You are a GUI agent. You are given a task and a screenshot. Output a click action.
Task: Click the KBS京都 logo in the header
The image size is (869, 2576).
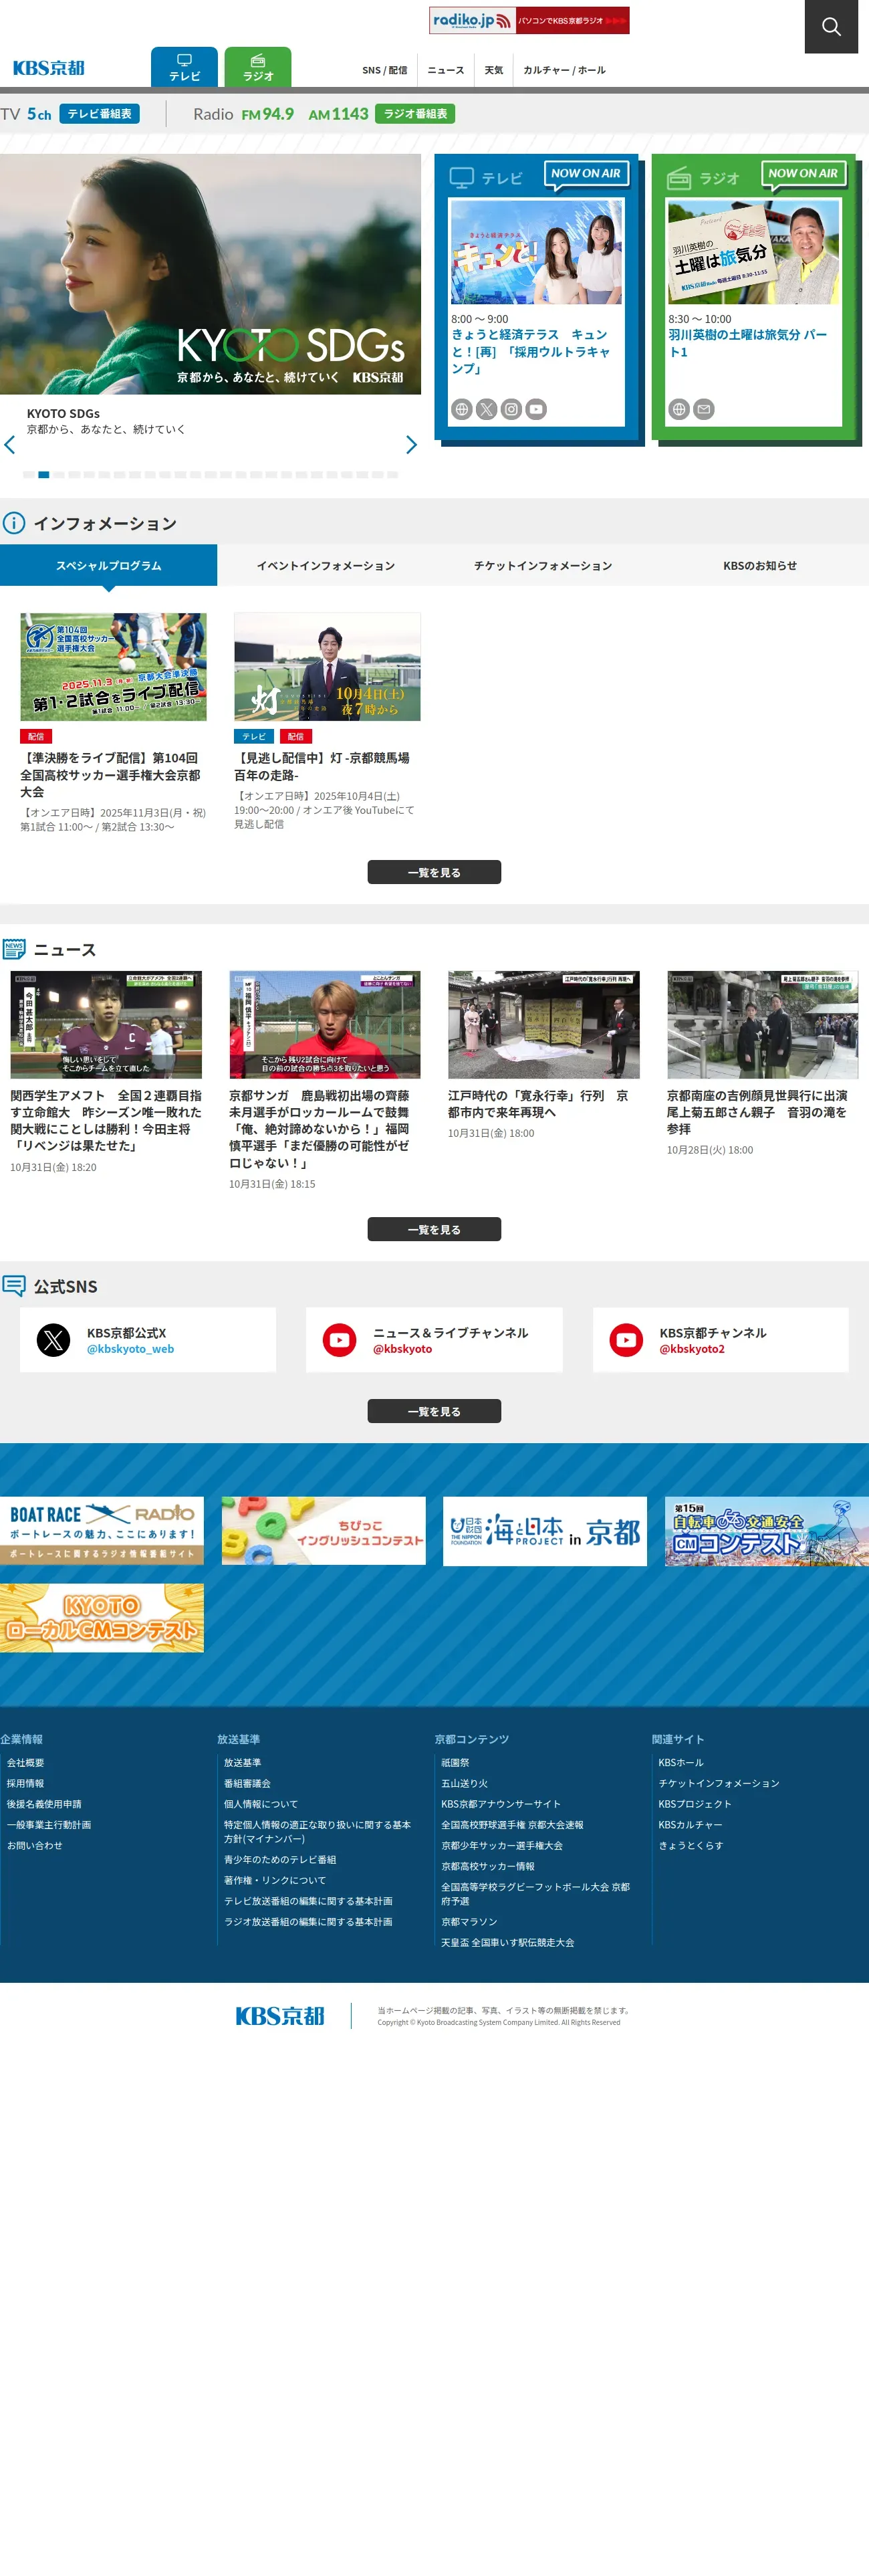[x=49, y=68]
